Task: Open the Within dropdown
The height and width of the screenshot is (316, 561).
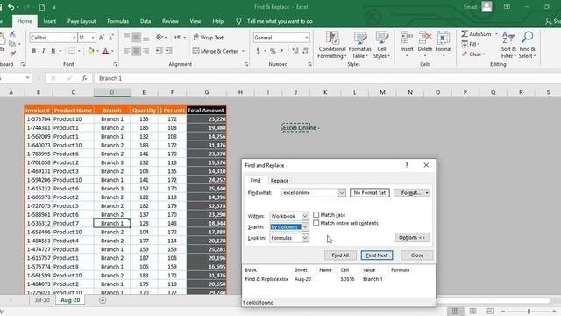Action: click(305, 216)
